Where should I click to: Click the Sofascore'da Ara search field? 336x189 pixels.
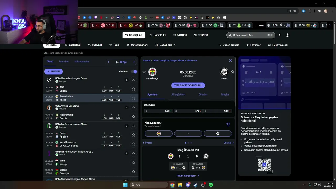[x=251, y=35]
